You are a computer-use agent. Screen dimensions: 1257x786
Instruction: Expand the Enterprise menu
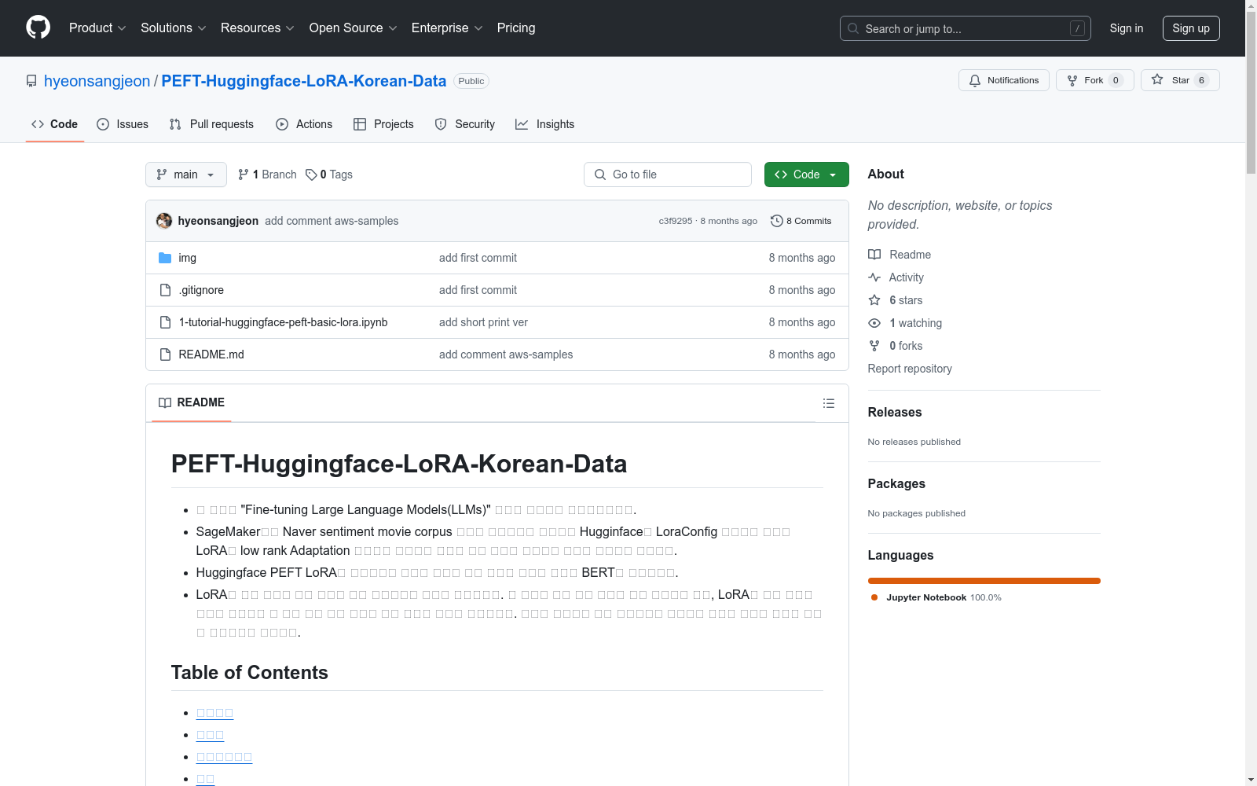tap(447, 28)
